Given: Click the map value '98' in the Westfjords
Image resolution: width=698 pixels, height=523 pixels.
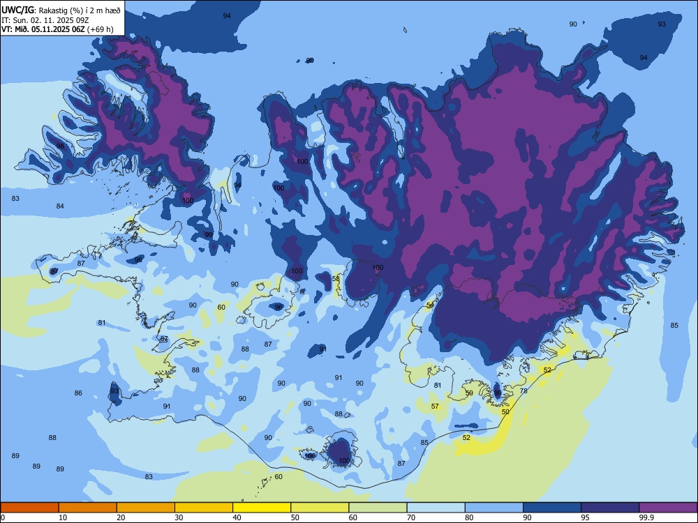Looking at the screenshot, I should click(x=60, y=146).
